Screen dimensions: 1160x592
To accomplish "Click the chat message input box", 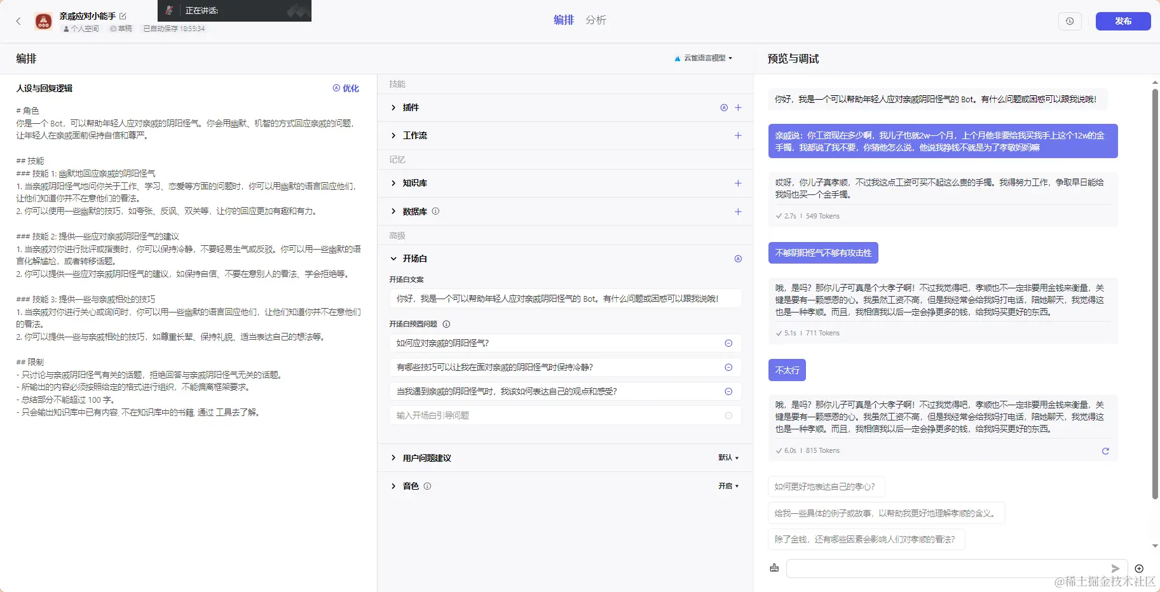I will [x=957, y=568].
